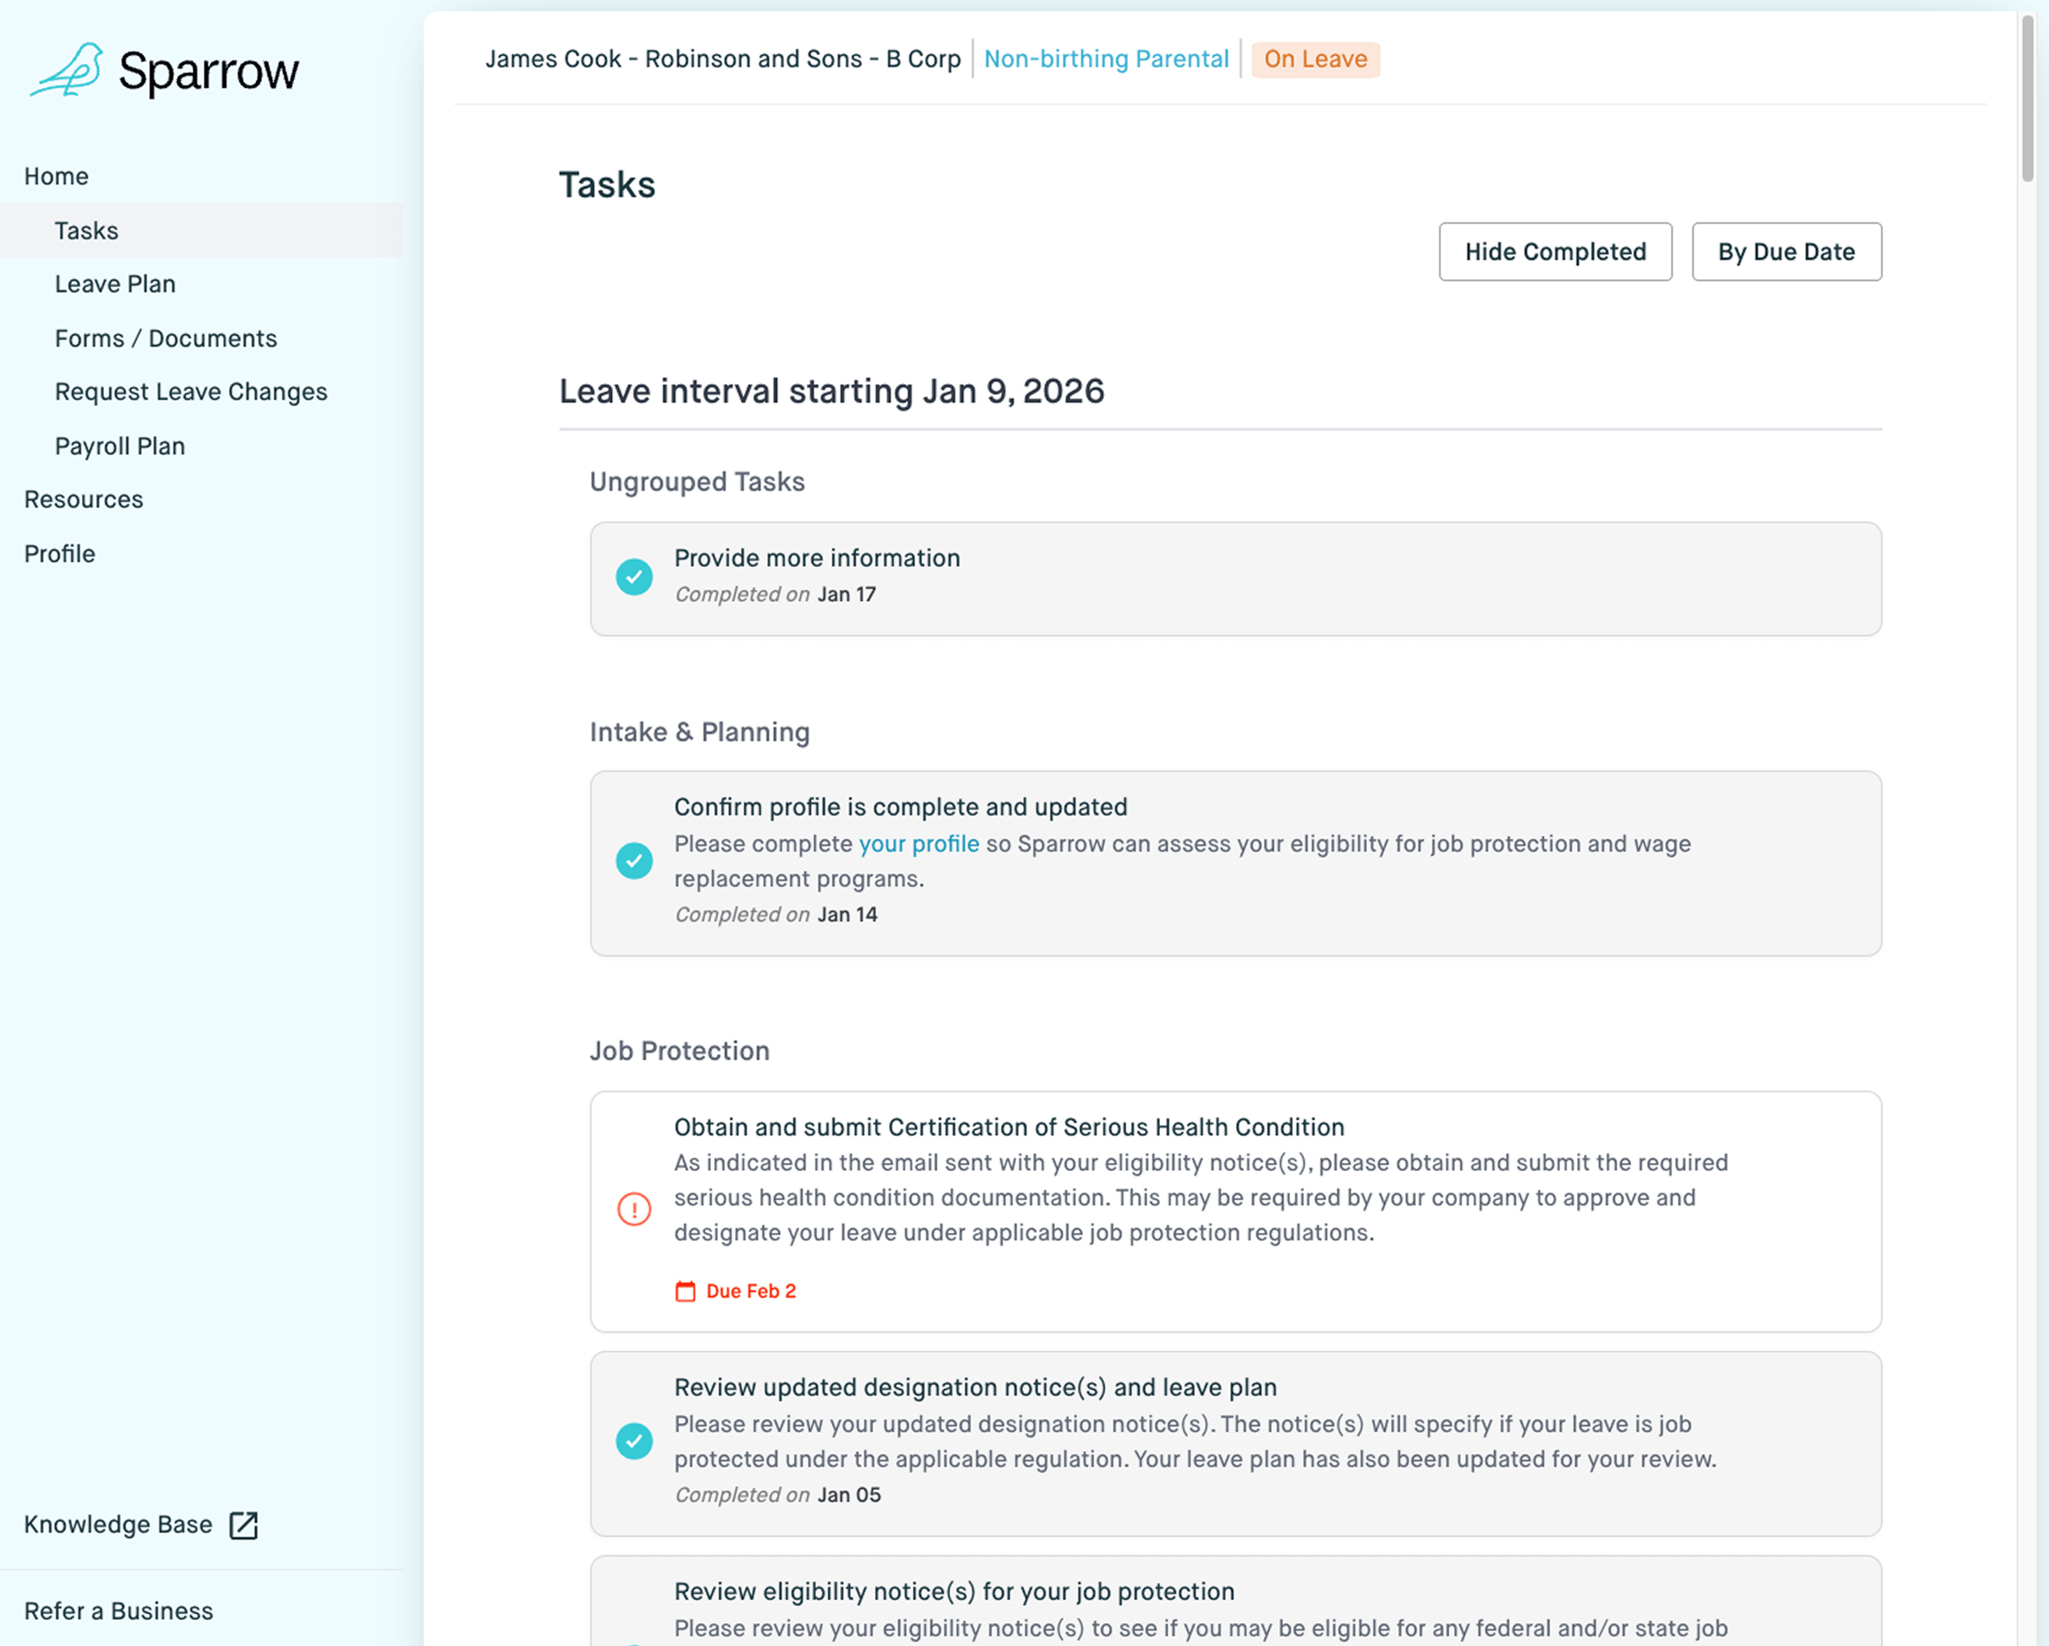The width and height of the screenshot is (2049, 1646).
Task: Click the Knowledge Base external link icon
Action: [x=243, y=1524]
